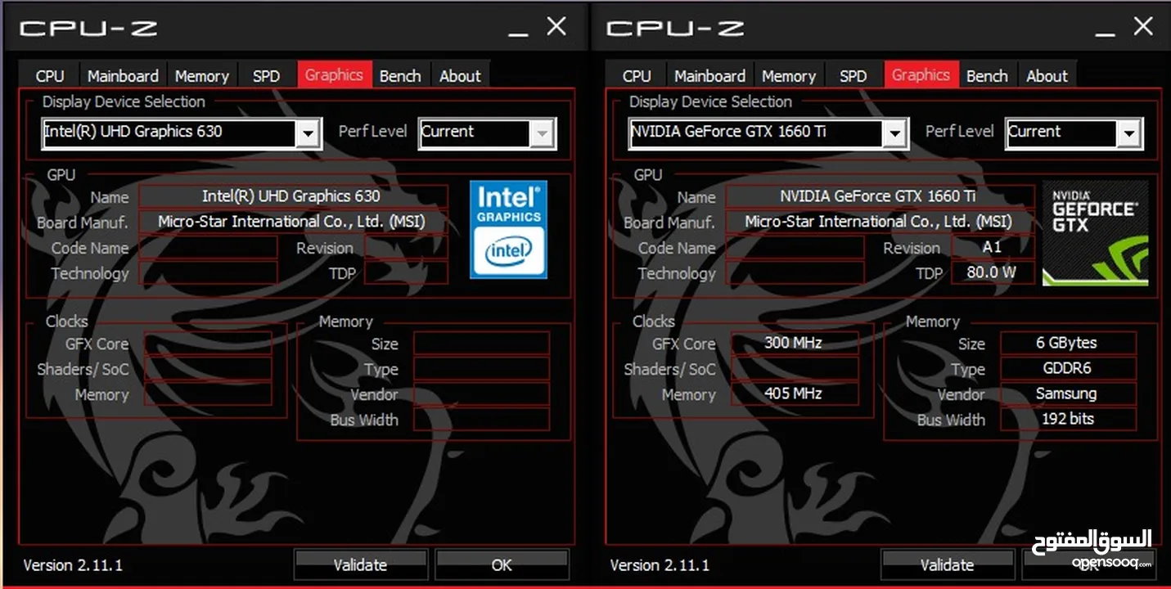Select Graphics tab in right CPU-Z window
This screenshot has width=1171, height=589.
[x=921, y=74]
